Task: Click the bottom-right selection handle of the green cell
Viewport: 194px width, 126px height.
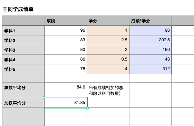Action: [87, 108]
